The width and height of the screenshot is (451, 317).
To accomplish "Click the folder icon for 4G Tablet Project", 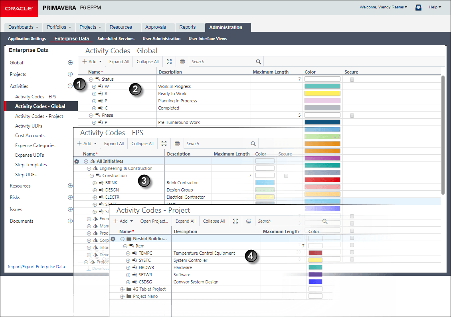I will click(x=129, y=289).
